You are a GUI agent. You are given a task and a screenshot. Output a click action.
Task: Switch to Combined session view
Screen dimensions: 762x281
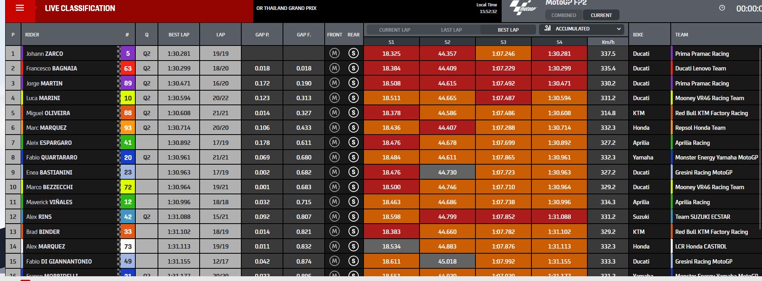pyautogui.click(x=564, y=15)
